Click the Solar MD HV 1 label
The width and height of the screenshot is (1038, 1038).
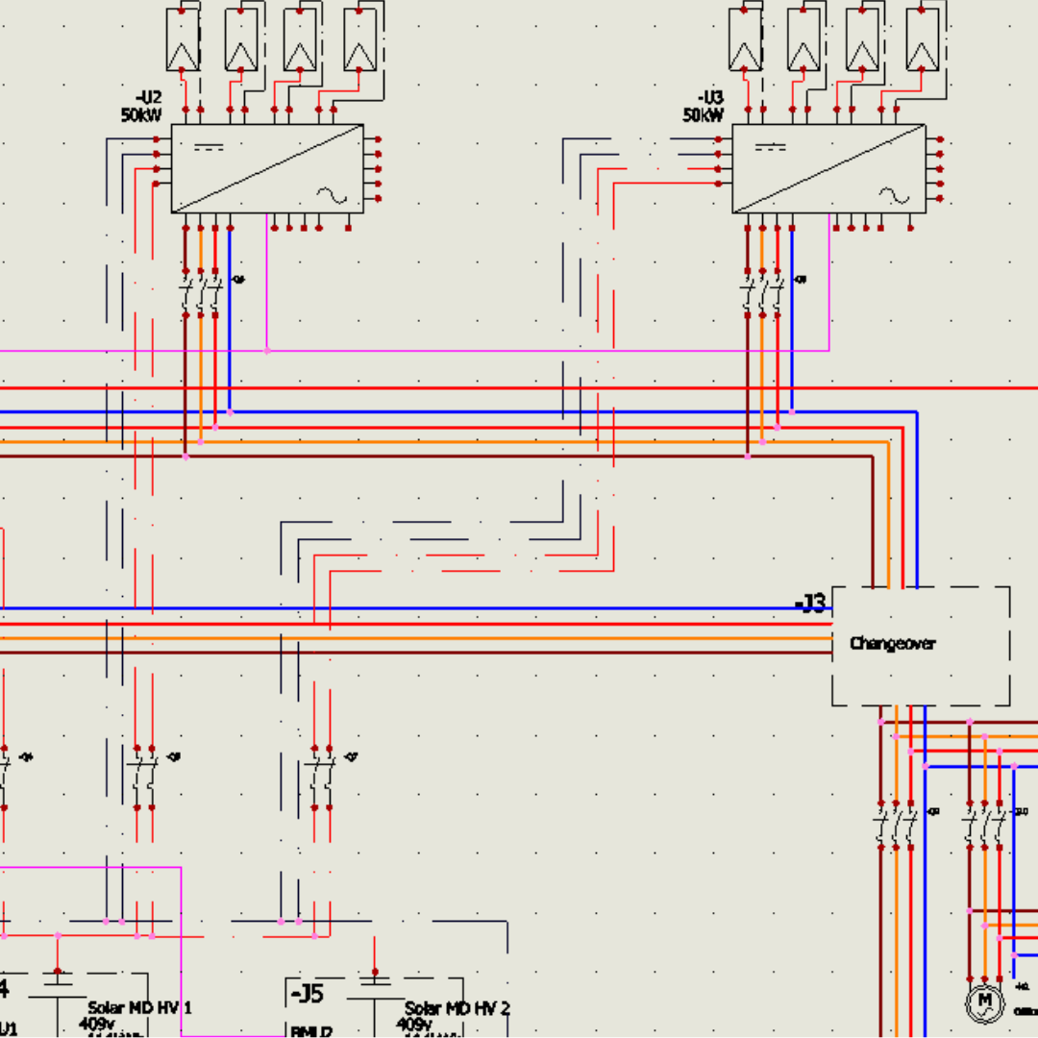point(139,1007)
